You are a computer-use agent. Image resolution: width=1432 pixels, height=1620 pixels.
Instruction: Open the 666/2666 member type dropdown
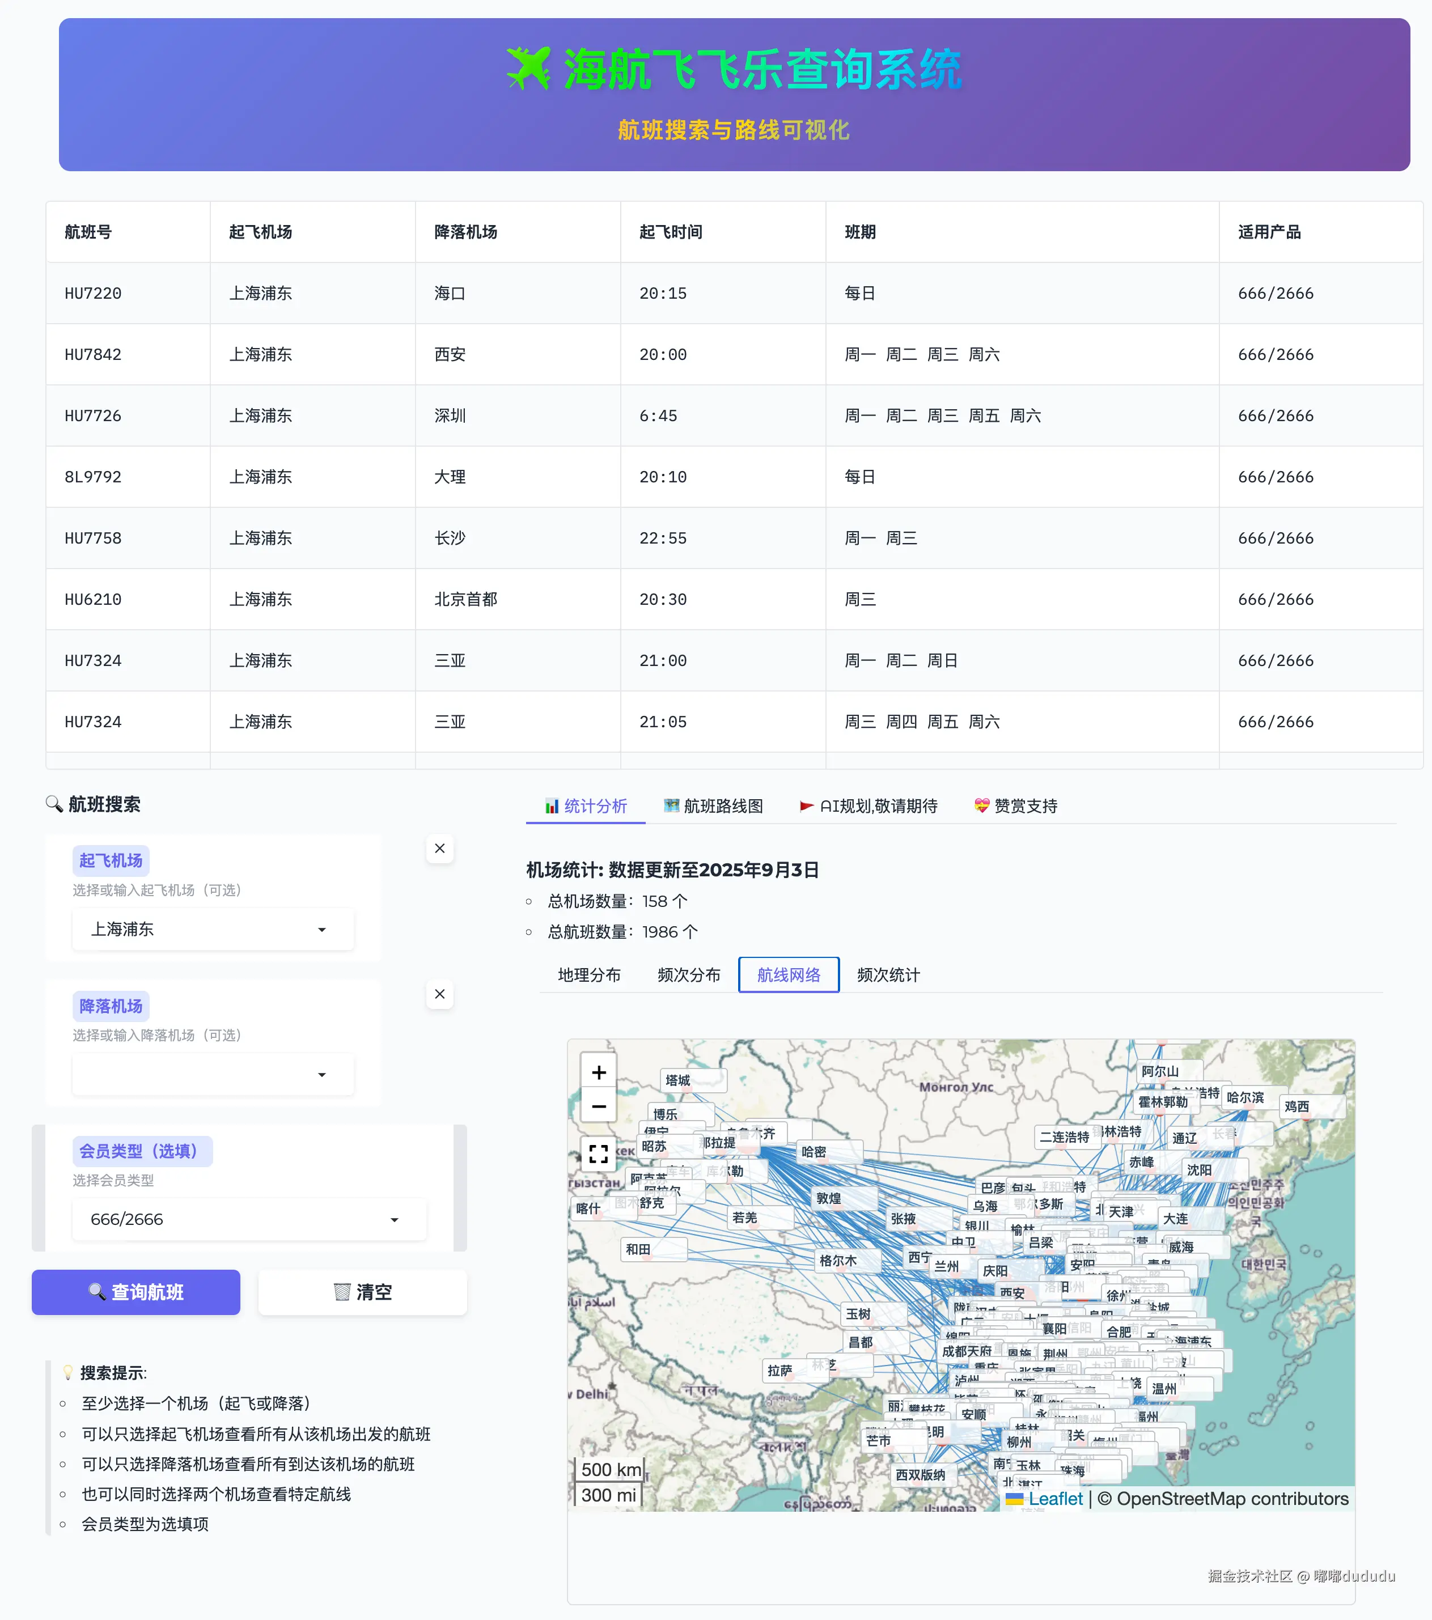pyautogui.click(x=249, y=1219)
